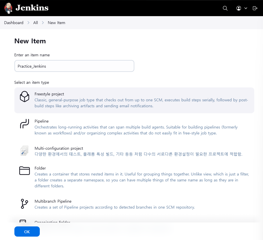The height and width of the screenshot is (240, 263).
Task: Focus the item name input field
Action: (74, 66)
